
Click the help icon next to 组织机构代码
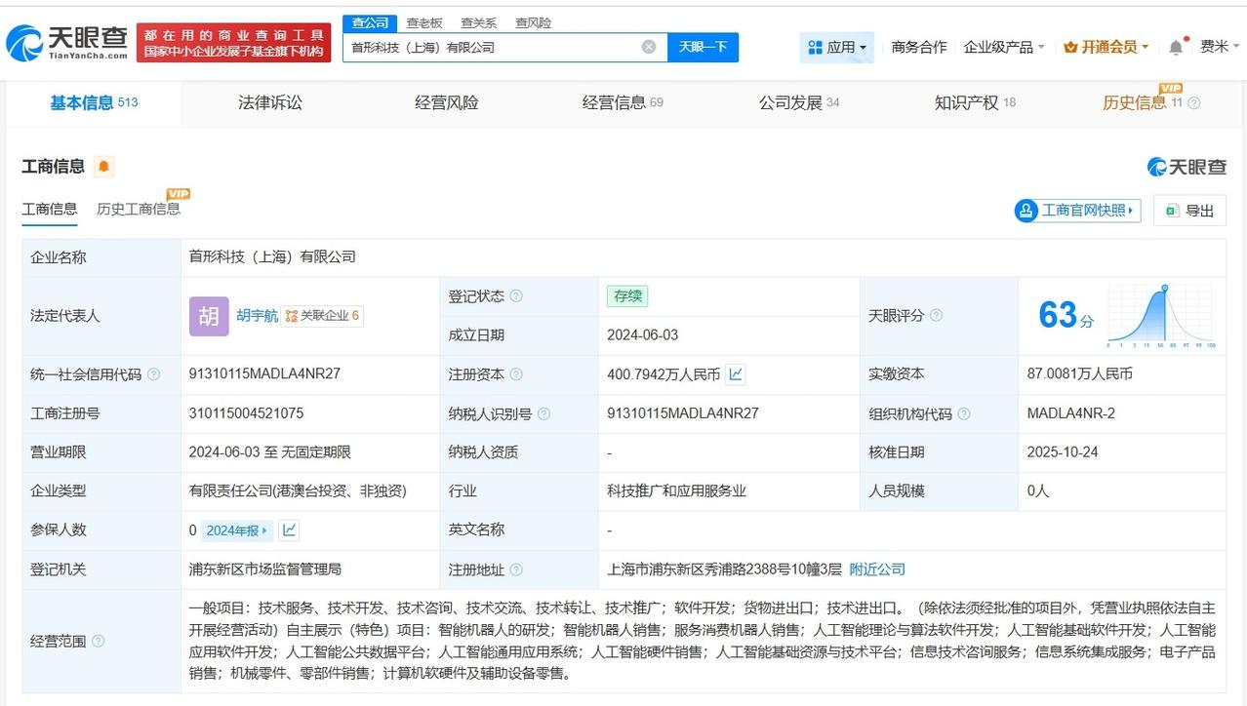pyautogui.click(x=964, y=413)
